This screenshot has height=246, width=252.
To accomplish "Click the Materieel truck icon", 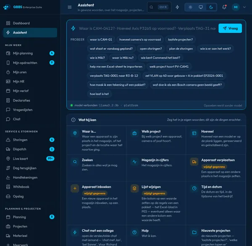I will (8, 236).
